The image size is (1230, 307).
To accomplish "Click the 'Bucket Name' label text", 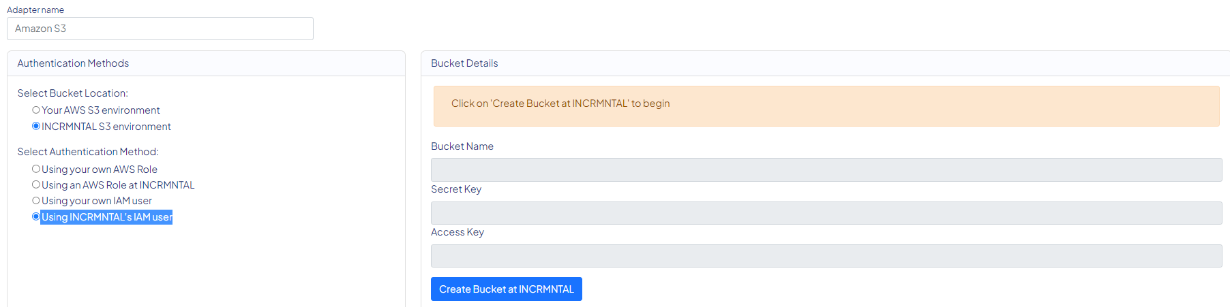I will 462,146.
